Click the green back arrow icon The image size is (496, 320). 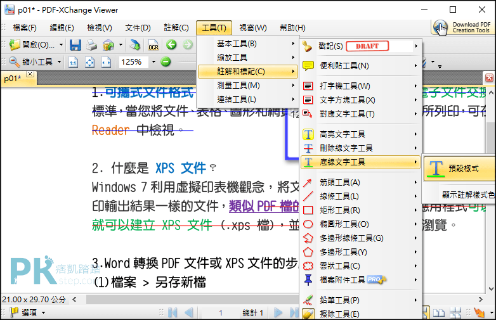pos(171,45)
